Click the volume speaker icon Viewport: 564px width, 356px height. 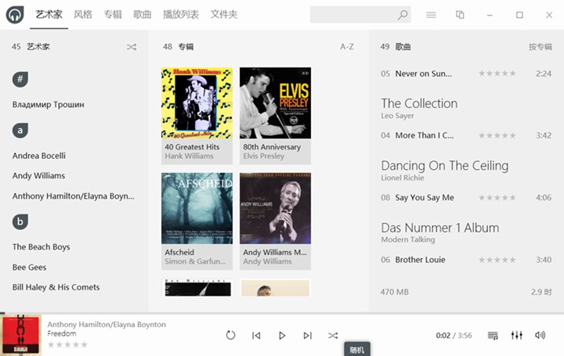540,335
